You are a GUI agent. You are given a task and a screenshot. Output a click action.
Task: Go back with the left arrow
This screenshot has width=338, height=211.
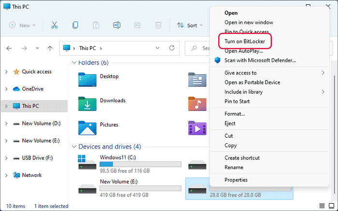click(x=9, y=48)
